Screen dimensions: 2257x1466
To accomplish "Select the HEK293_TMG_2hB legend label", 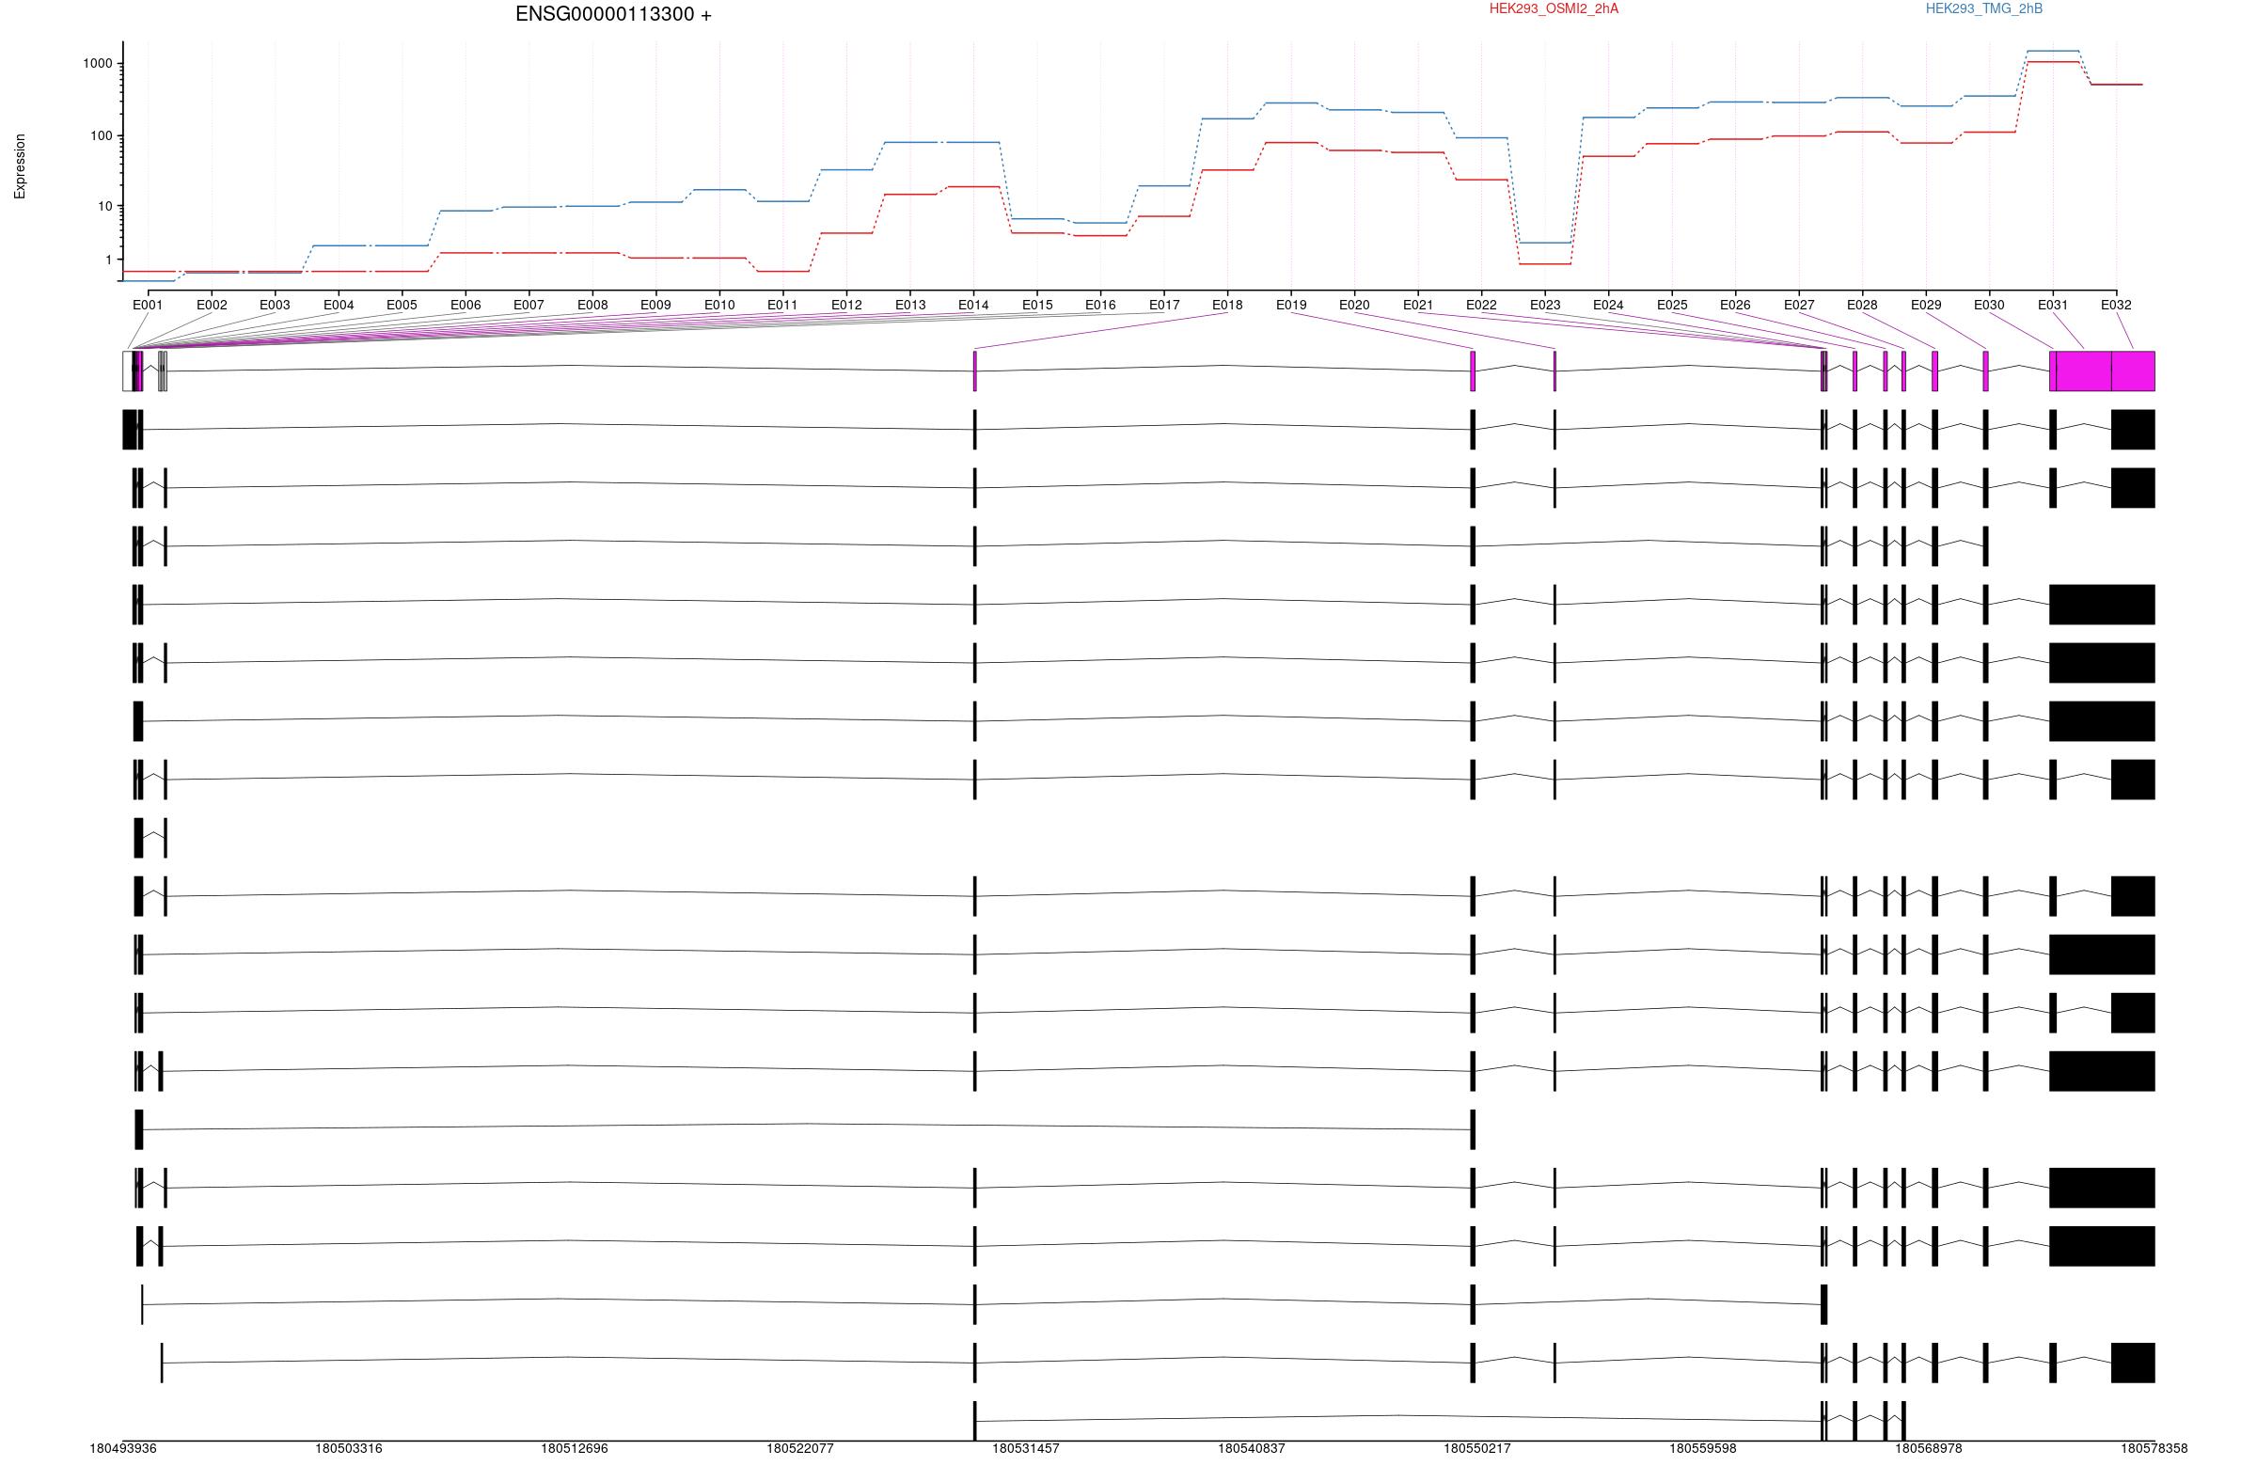I will (1984, 8).
